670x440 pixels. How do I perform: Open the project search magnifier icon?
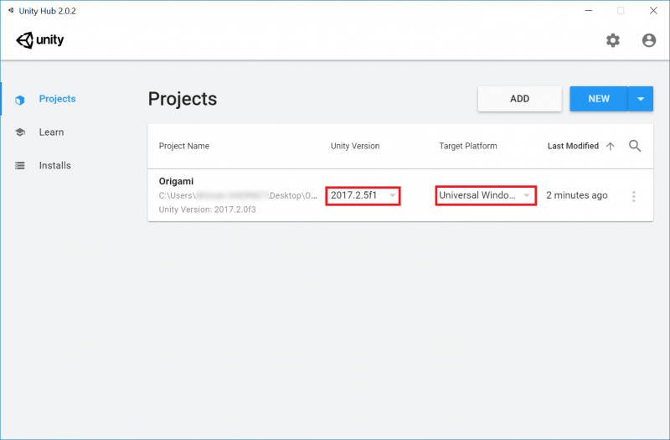pyautogui.click(x=635, y=146)
